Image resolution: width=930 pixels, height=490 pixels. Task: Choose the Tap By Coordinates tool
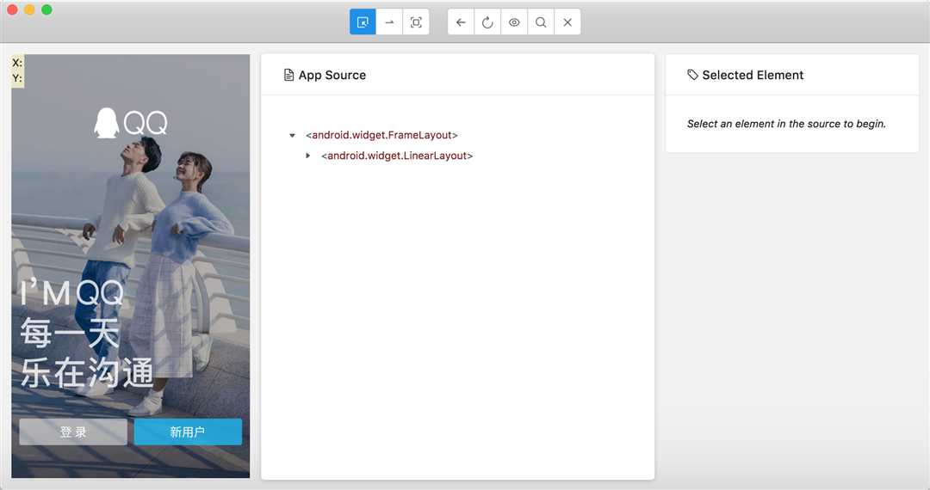416,22
